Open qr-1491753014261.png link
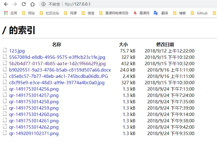The width and height of the screenshot is (217, 164). tap(34, 121)
